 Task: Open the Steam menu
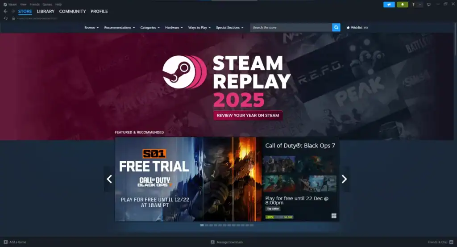tap(12, 4)
